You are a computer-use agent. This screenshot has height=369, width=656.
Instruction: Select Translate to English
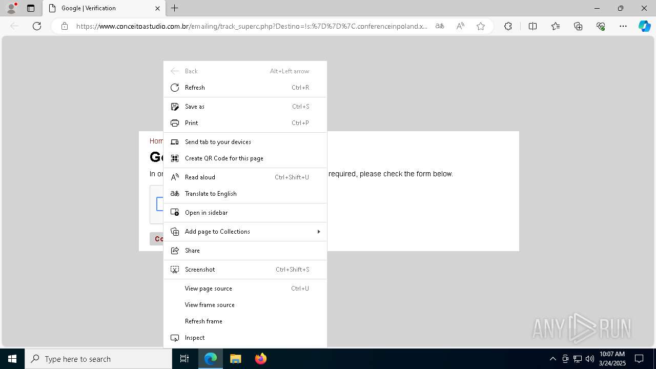click(x=245, y=194)
